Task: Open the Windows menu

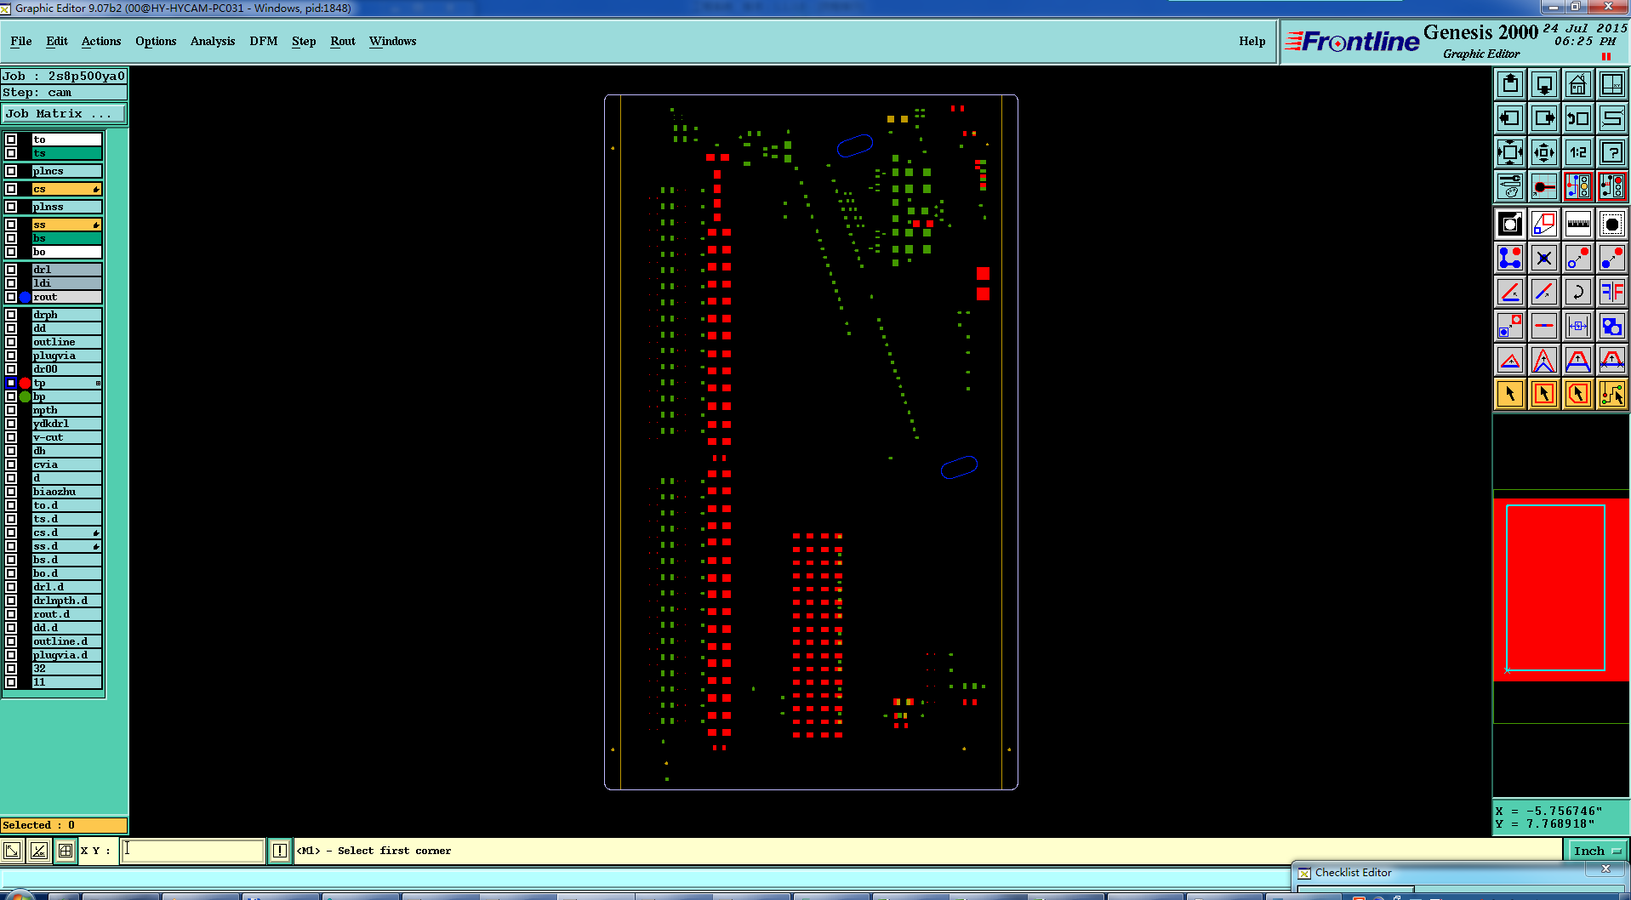Action: pos(392,41)
